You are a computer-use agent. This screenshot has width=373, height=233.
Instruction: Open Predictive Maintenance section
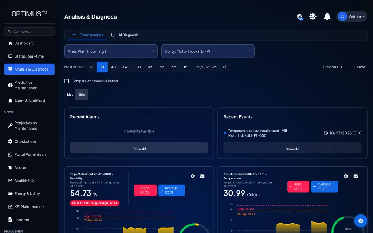tap(29, 85)
